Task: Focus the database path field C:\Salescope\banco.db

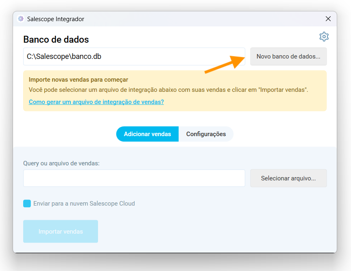Action: (134, 56)
